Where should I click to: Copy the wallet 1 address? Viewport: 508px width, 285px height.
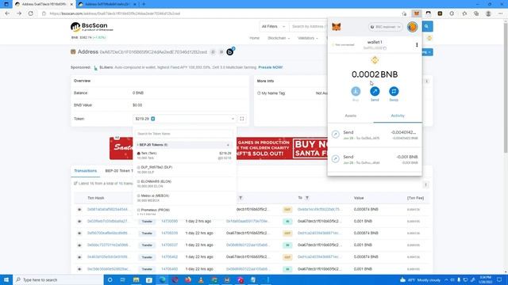click(x=375, y=48)
